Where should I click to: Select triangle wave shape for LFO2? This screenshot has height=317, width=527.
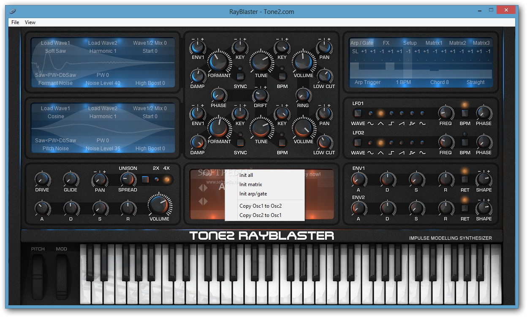coord(380,153)
